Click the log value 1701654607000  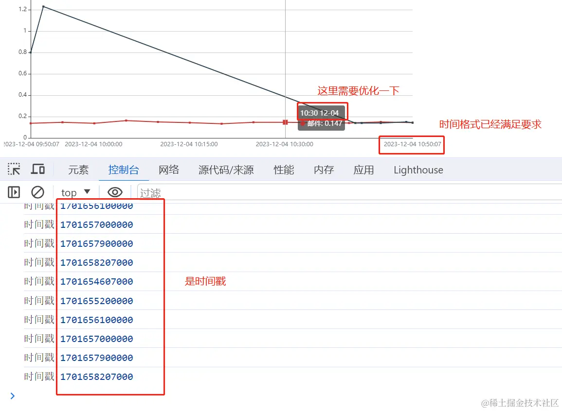[x=97, y=281]
